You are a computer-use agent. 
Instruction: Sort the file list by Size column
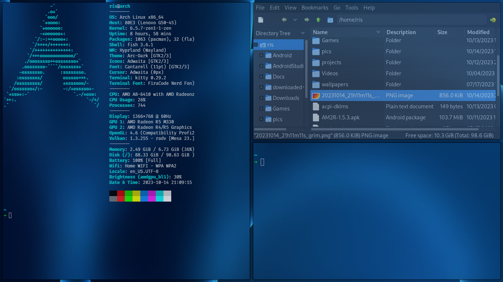[450, 32]
